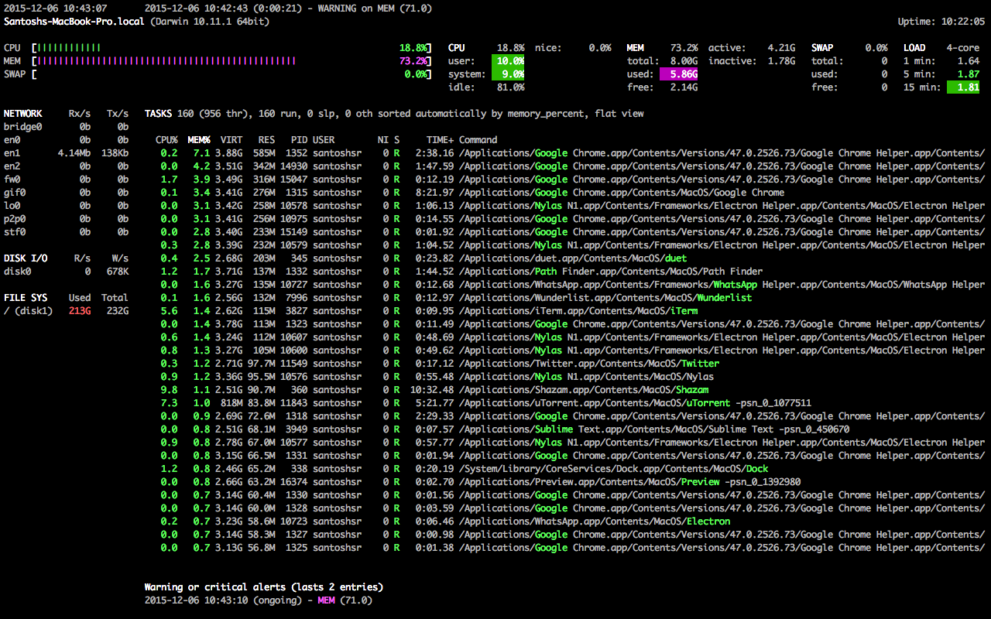Click the en1 Rx/s value 4.14Mb
Viewport: 991px width, 619px height.
pos(74,153)
